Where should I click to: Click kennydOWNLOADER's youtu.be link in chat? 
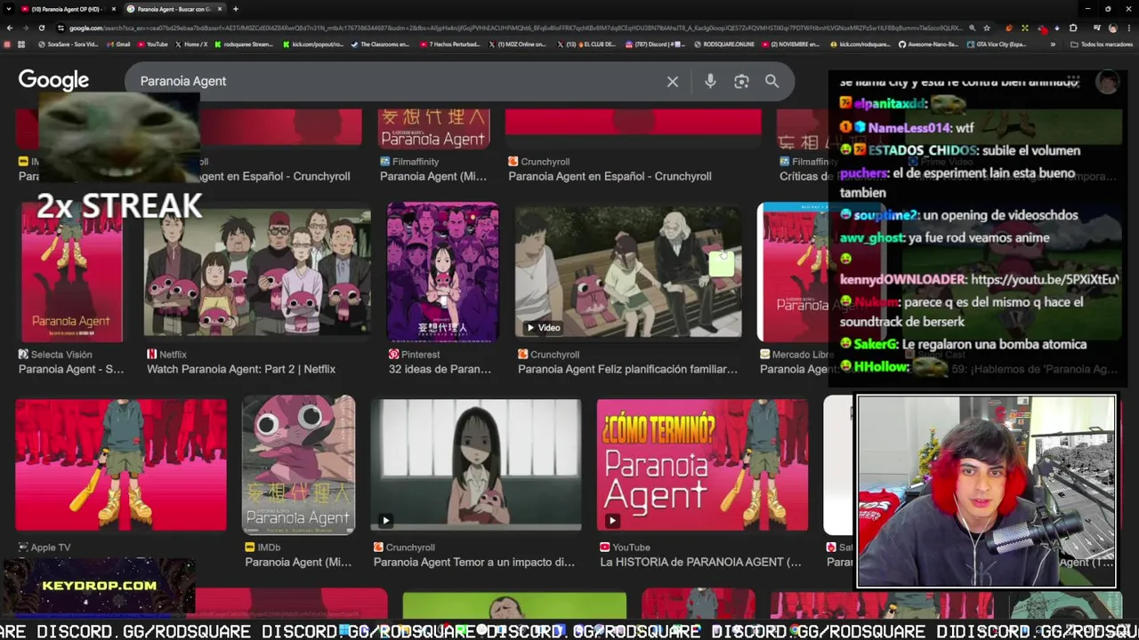[1044, 279]
